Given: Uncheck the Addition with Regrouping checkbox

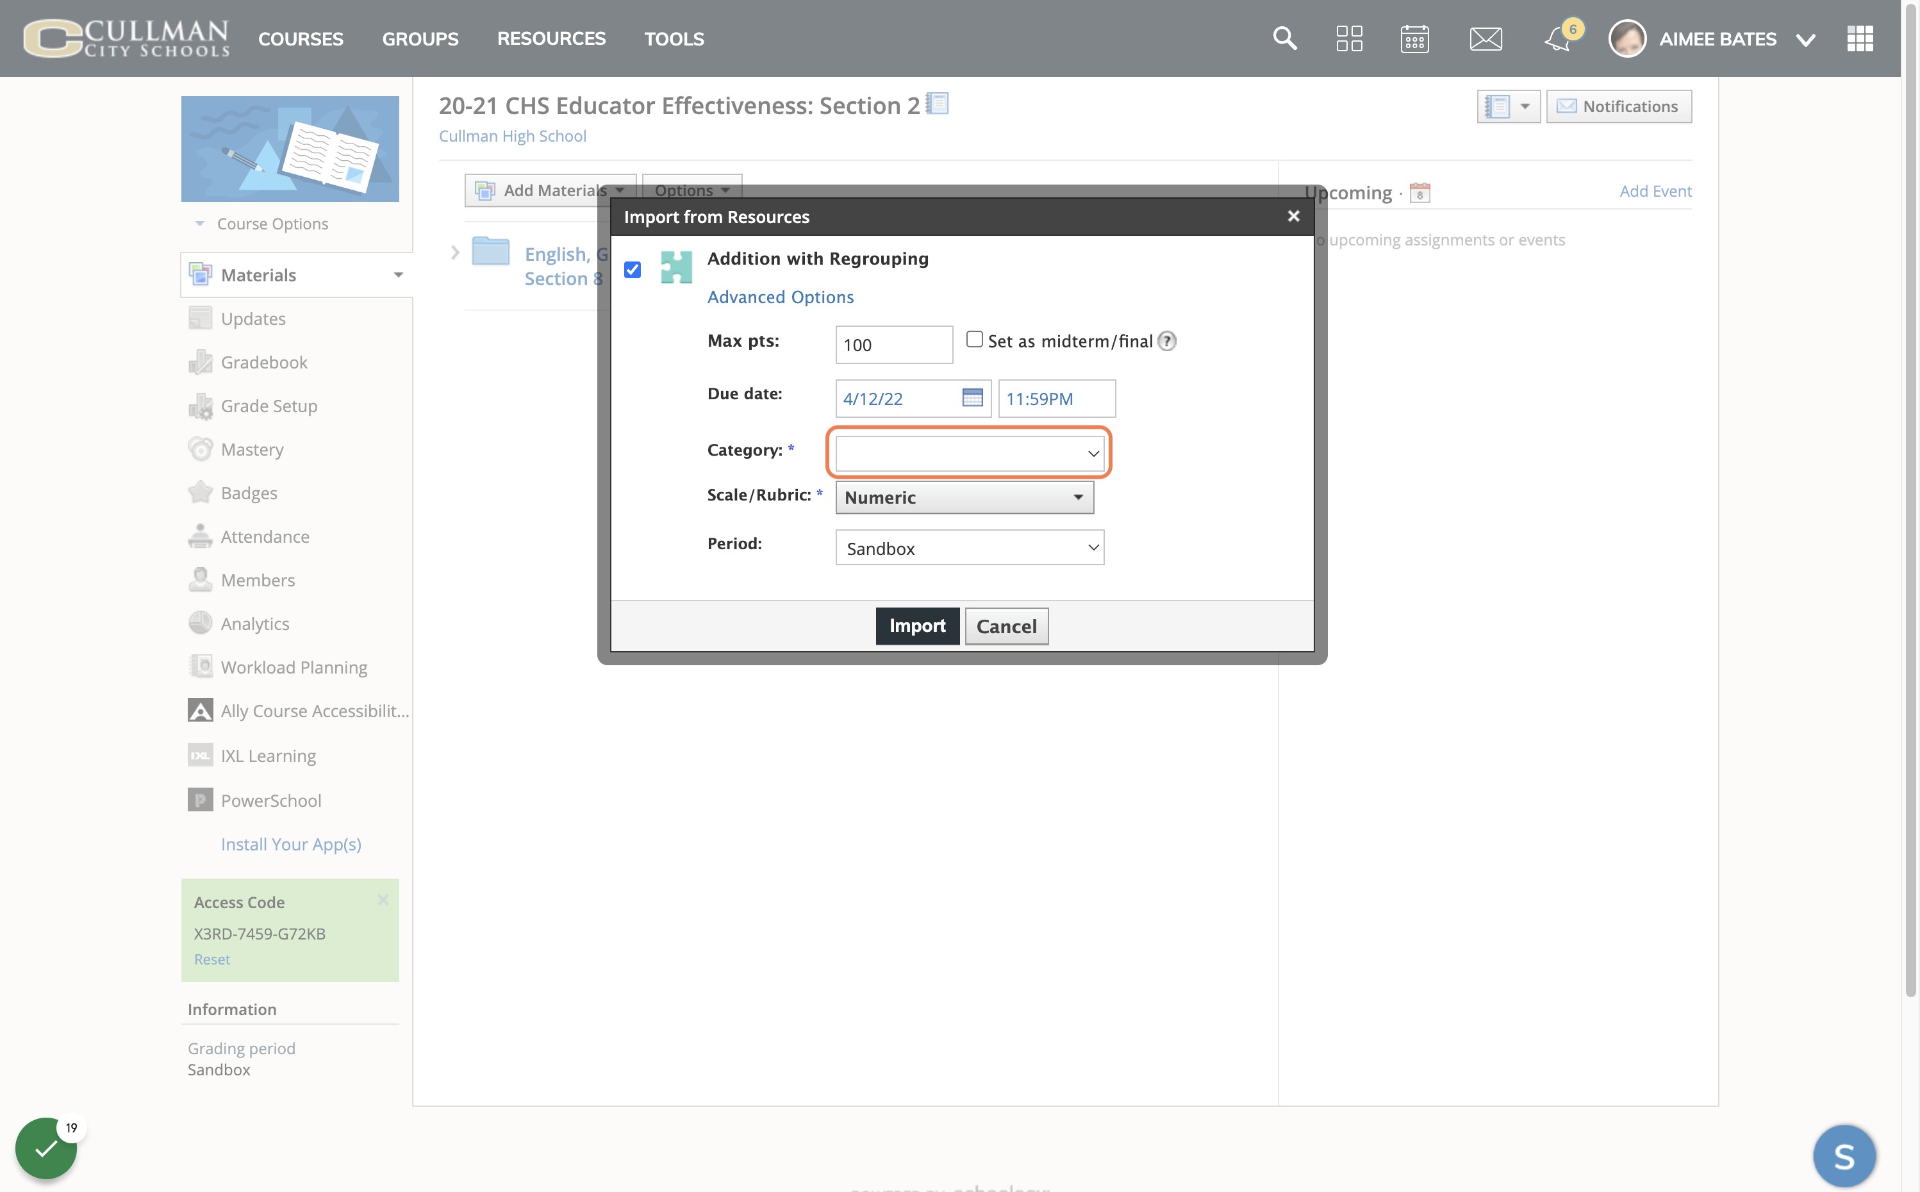Looking at the screenshot, I should coord(632,270).
